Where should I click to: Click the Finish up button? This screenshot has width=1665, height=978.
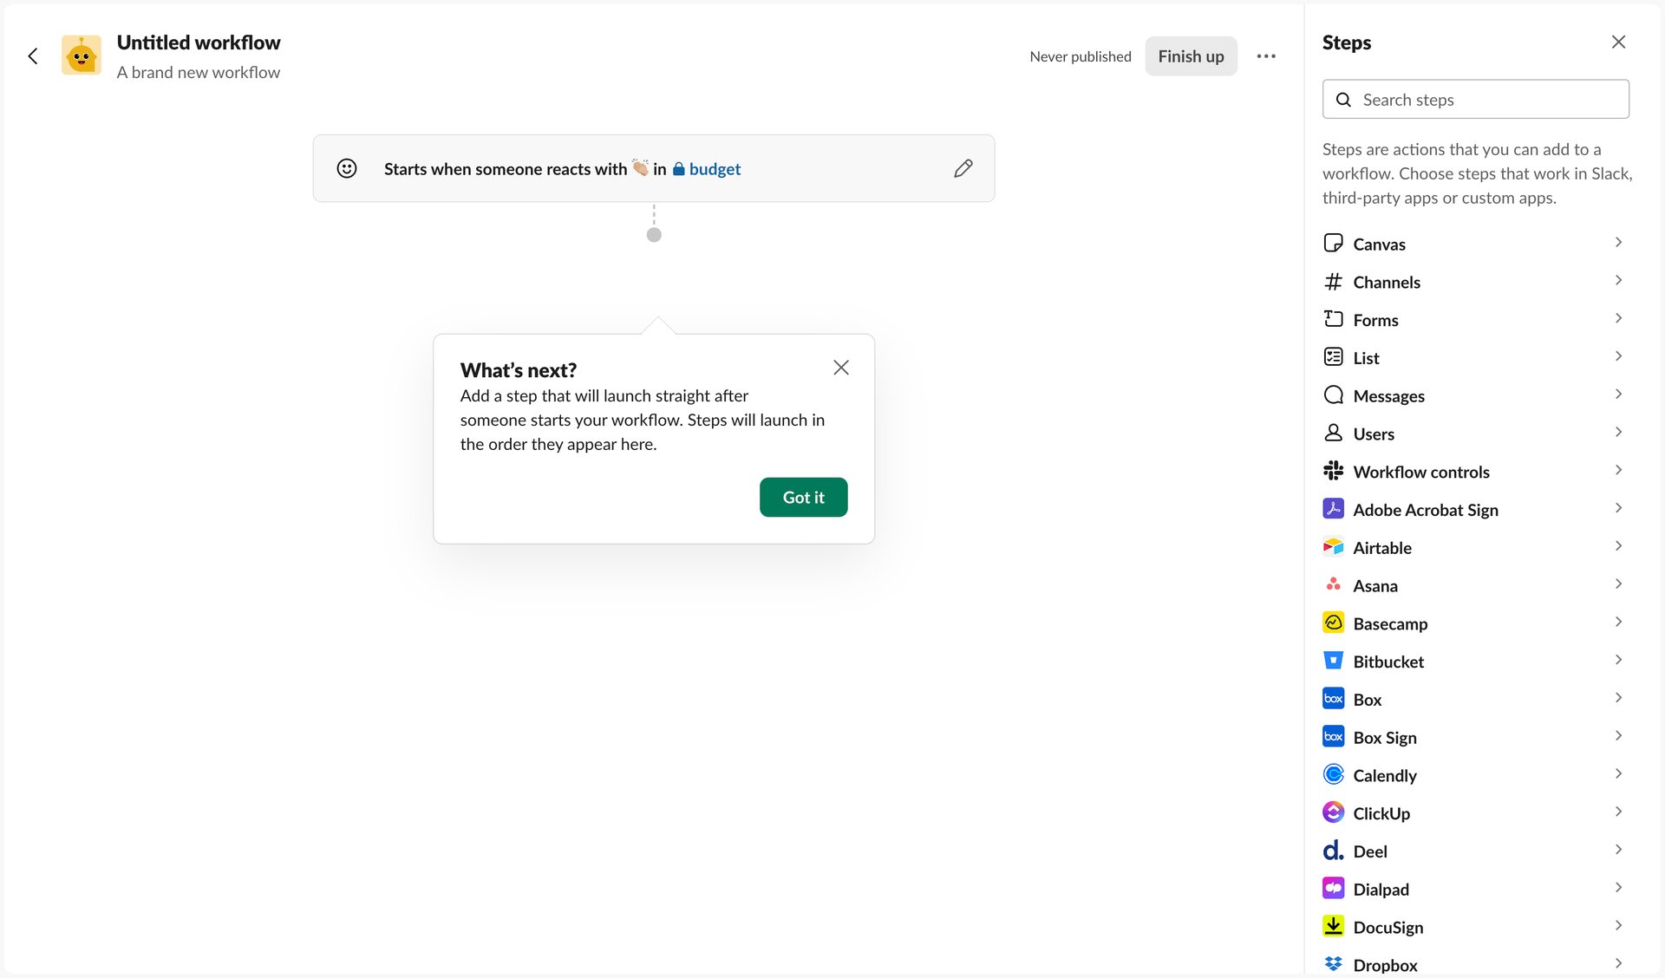[x=1191, y=55]
